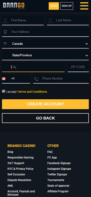Click the Brango Casino logo

click(14, 6)
